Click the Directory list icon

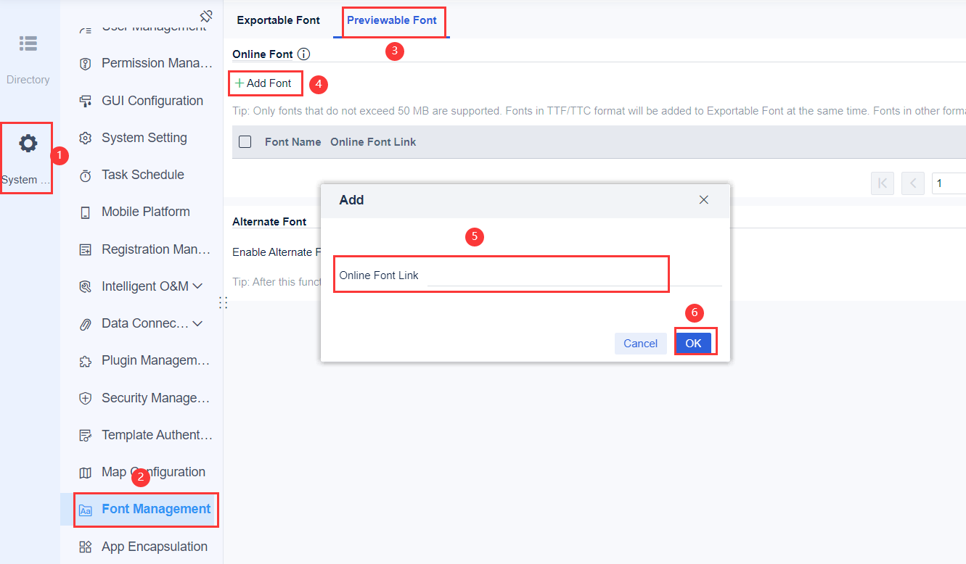28,43
